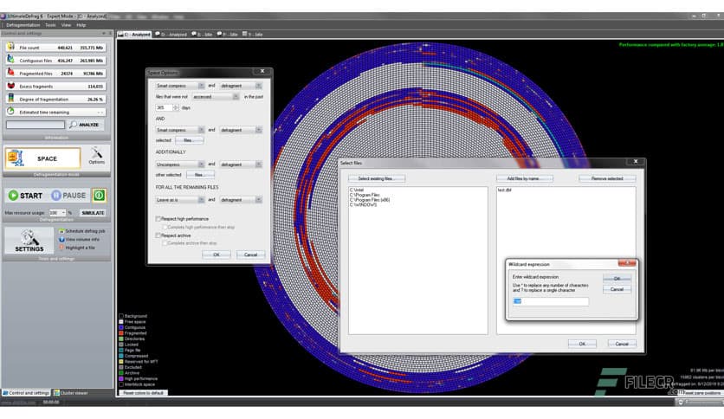Click the ANALYZE button
Image resolution: width=724 pixels, height=419 pixels.
click(86, 125)
